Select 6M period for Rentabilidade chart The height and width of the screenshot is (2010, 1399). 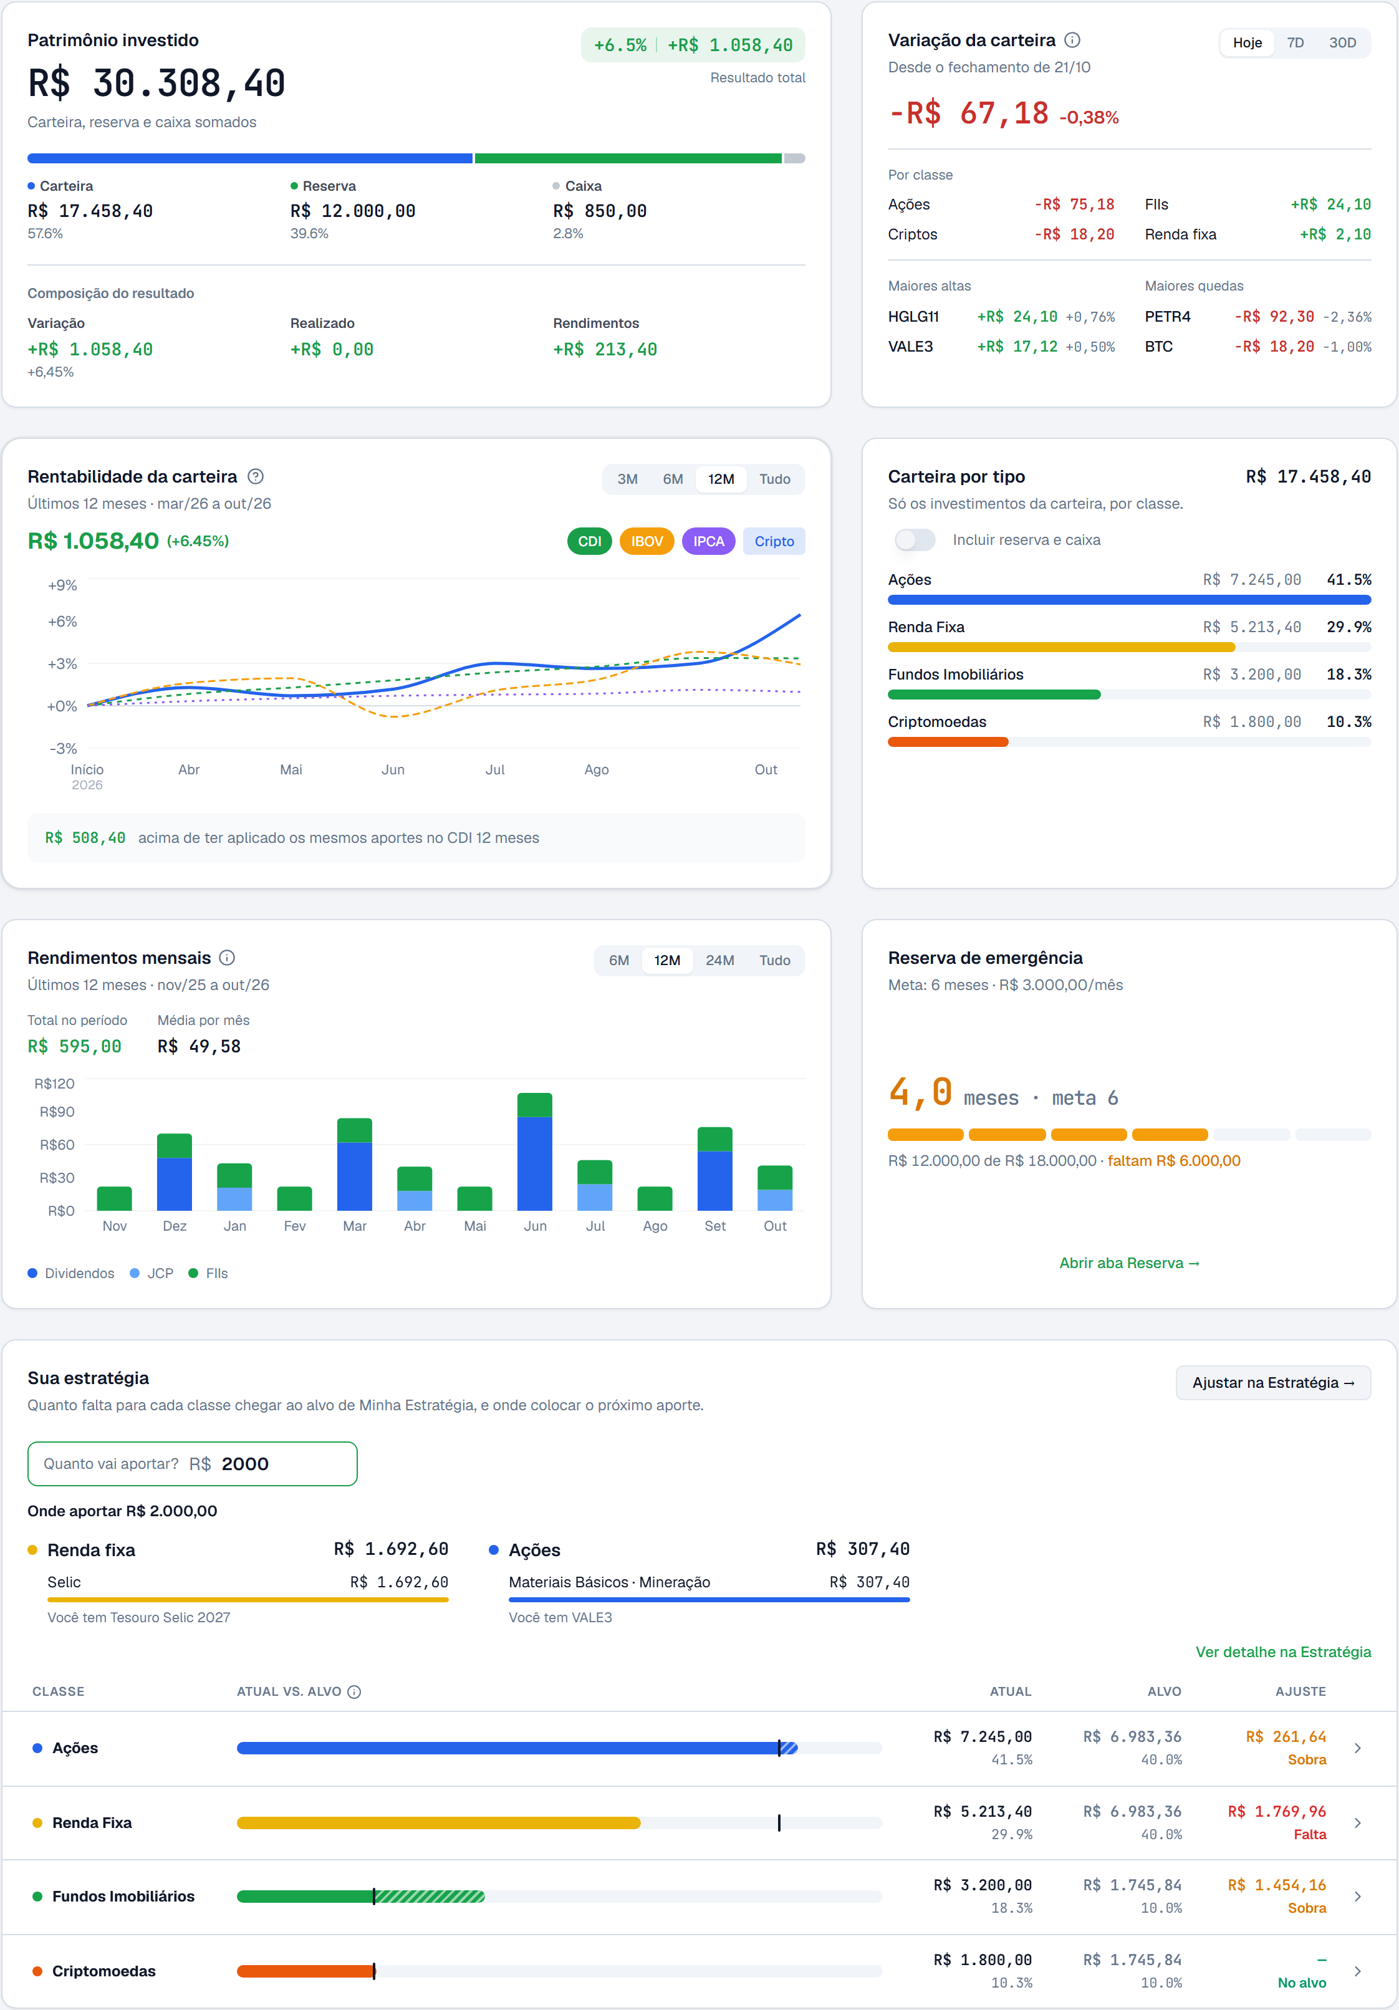pos(672,479)
